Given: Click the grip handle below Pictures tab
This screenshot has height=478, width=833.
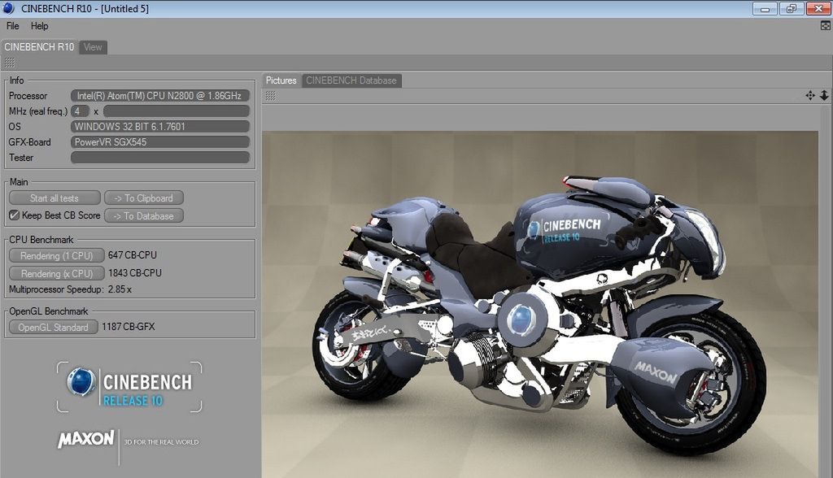Looking at the screenshot, I should [270, 96].
